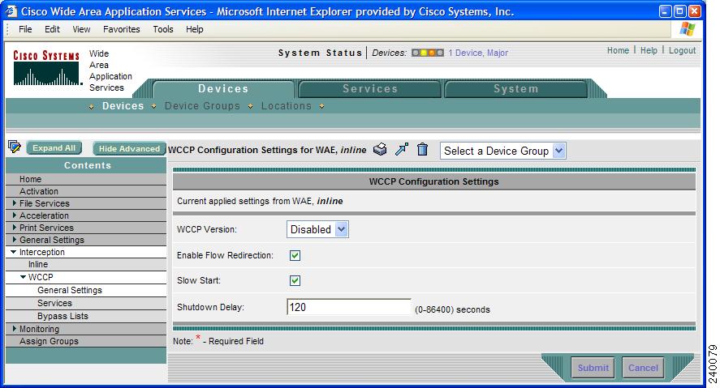Select the Devices sub-tab
Image resolution: width=720 pixels, height=388 pixels.
click(x=123, y=106)
